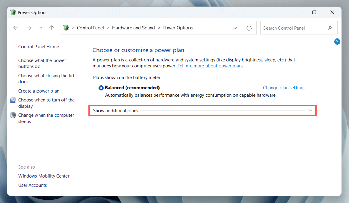Open the blue Help question mark
349x203 pixels.
(337, 42)
